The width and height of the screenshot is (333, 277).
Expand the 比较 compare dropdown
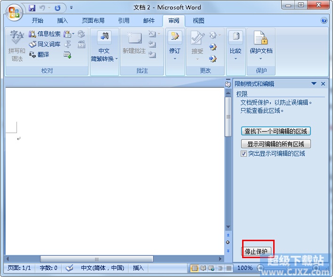(235, 58)
